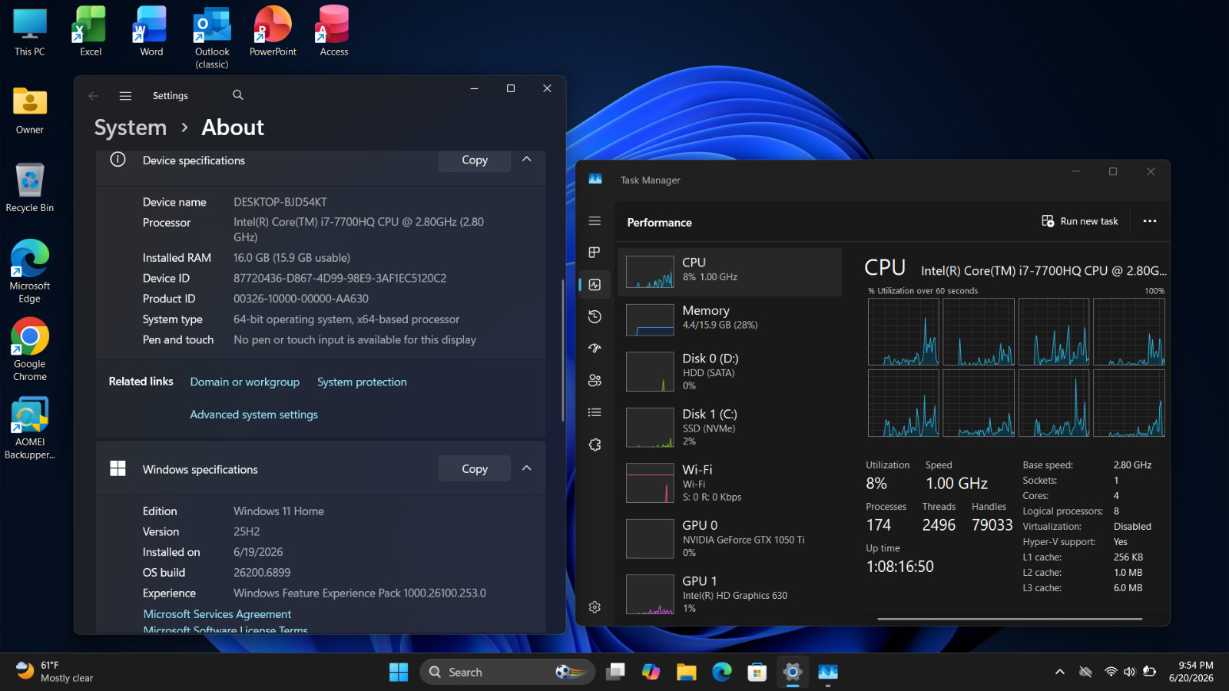
Task: Open Startup apps icon in Task Manager
Action: coord(595,349)
